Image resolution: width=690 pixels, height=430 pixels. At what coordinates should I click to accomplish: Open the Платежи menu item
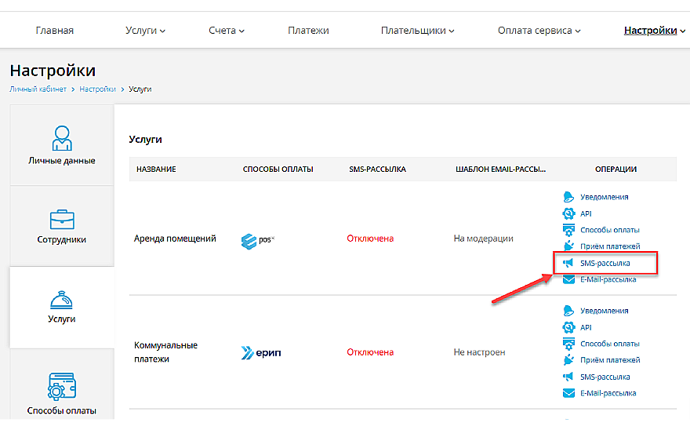point(308,31)
